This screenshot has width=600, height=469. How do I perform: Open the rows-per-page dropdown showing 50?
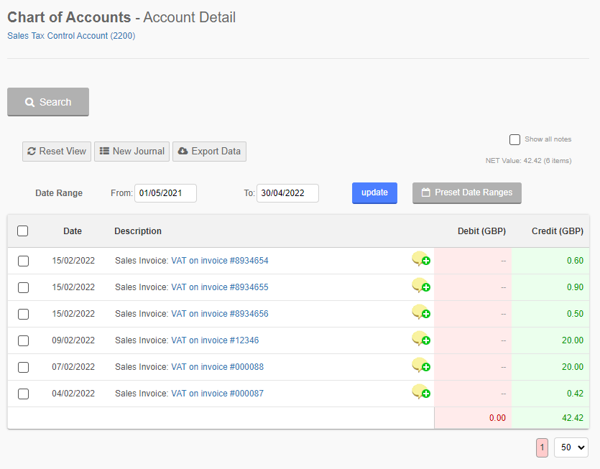click(571, 447)
